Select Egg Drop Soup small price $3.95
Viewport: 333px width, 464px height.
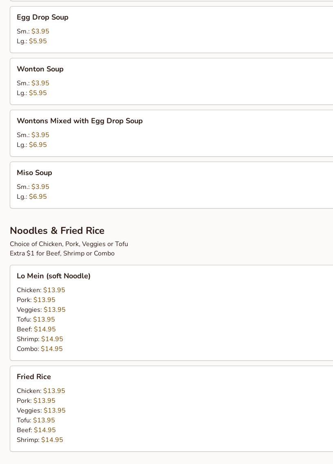(40, 31)
